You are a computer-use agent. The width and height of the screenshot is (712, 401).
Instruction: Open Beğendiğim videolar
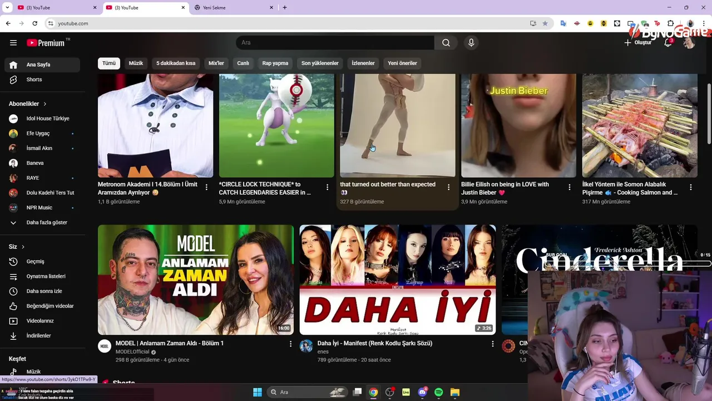(x=42, y=306)
